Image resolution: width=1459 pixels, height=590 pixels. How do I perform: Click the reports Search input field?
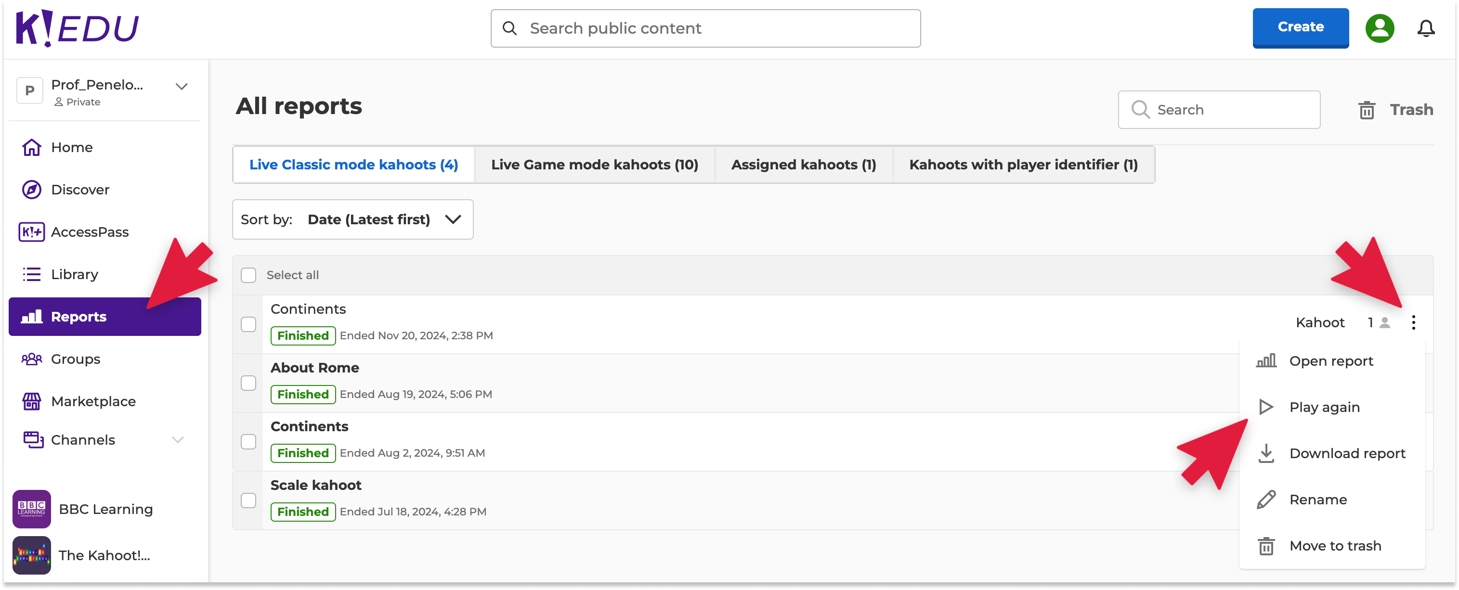[x=1219, y=110]
